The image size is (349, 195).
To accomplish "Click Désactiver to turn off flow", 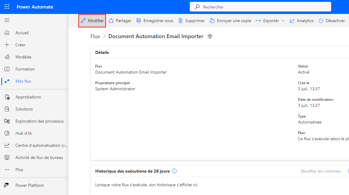I will [332, 21].
